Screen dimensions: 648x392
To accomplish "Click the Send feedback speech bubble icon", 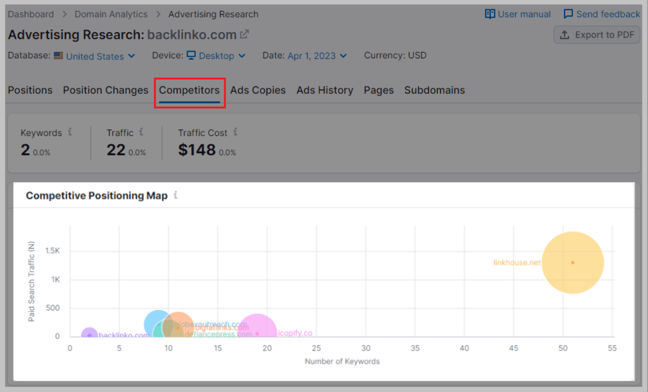I will [568, 14].
